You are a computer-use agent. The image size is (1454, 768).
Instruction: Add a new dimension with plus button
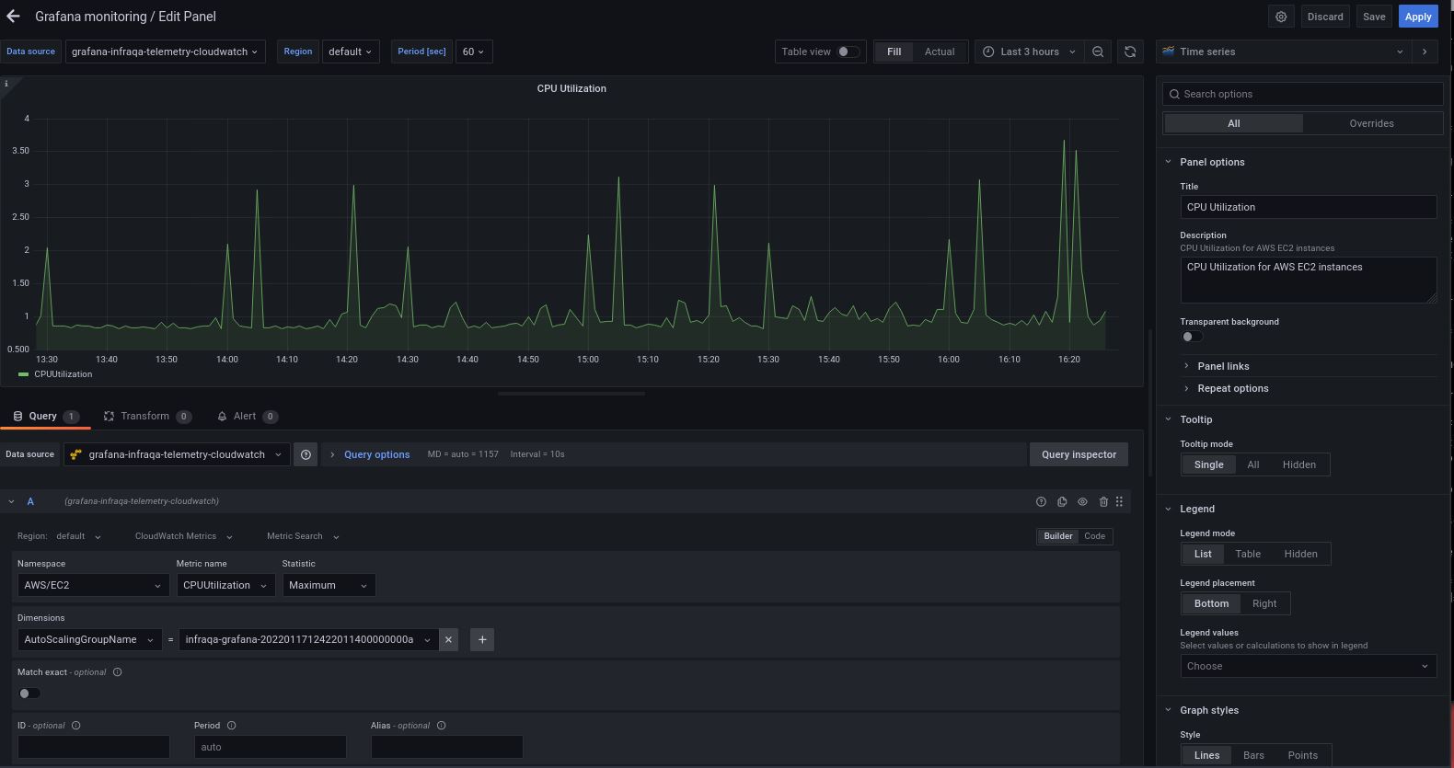482,639
